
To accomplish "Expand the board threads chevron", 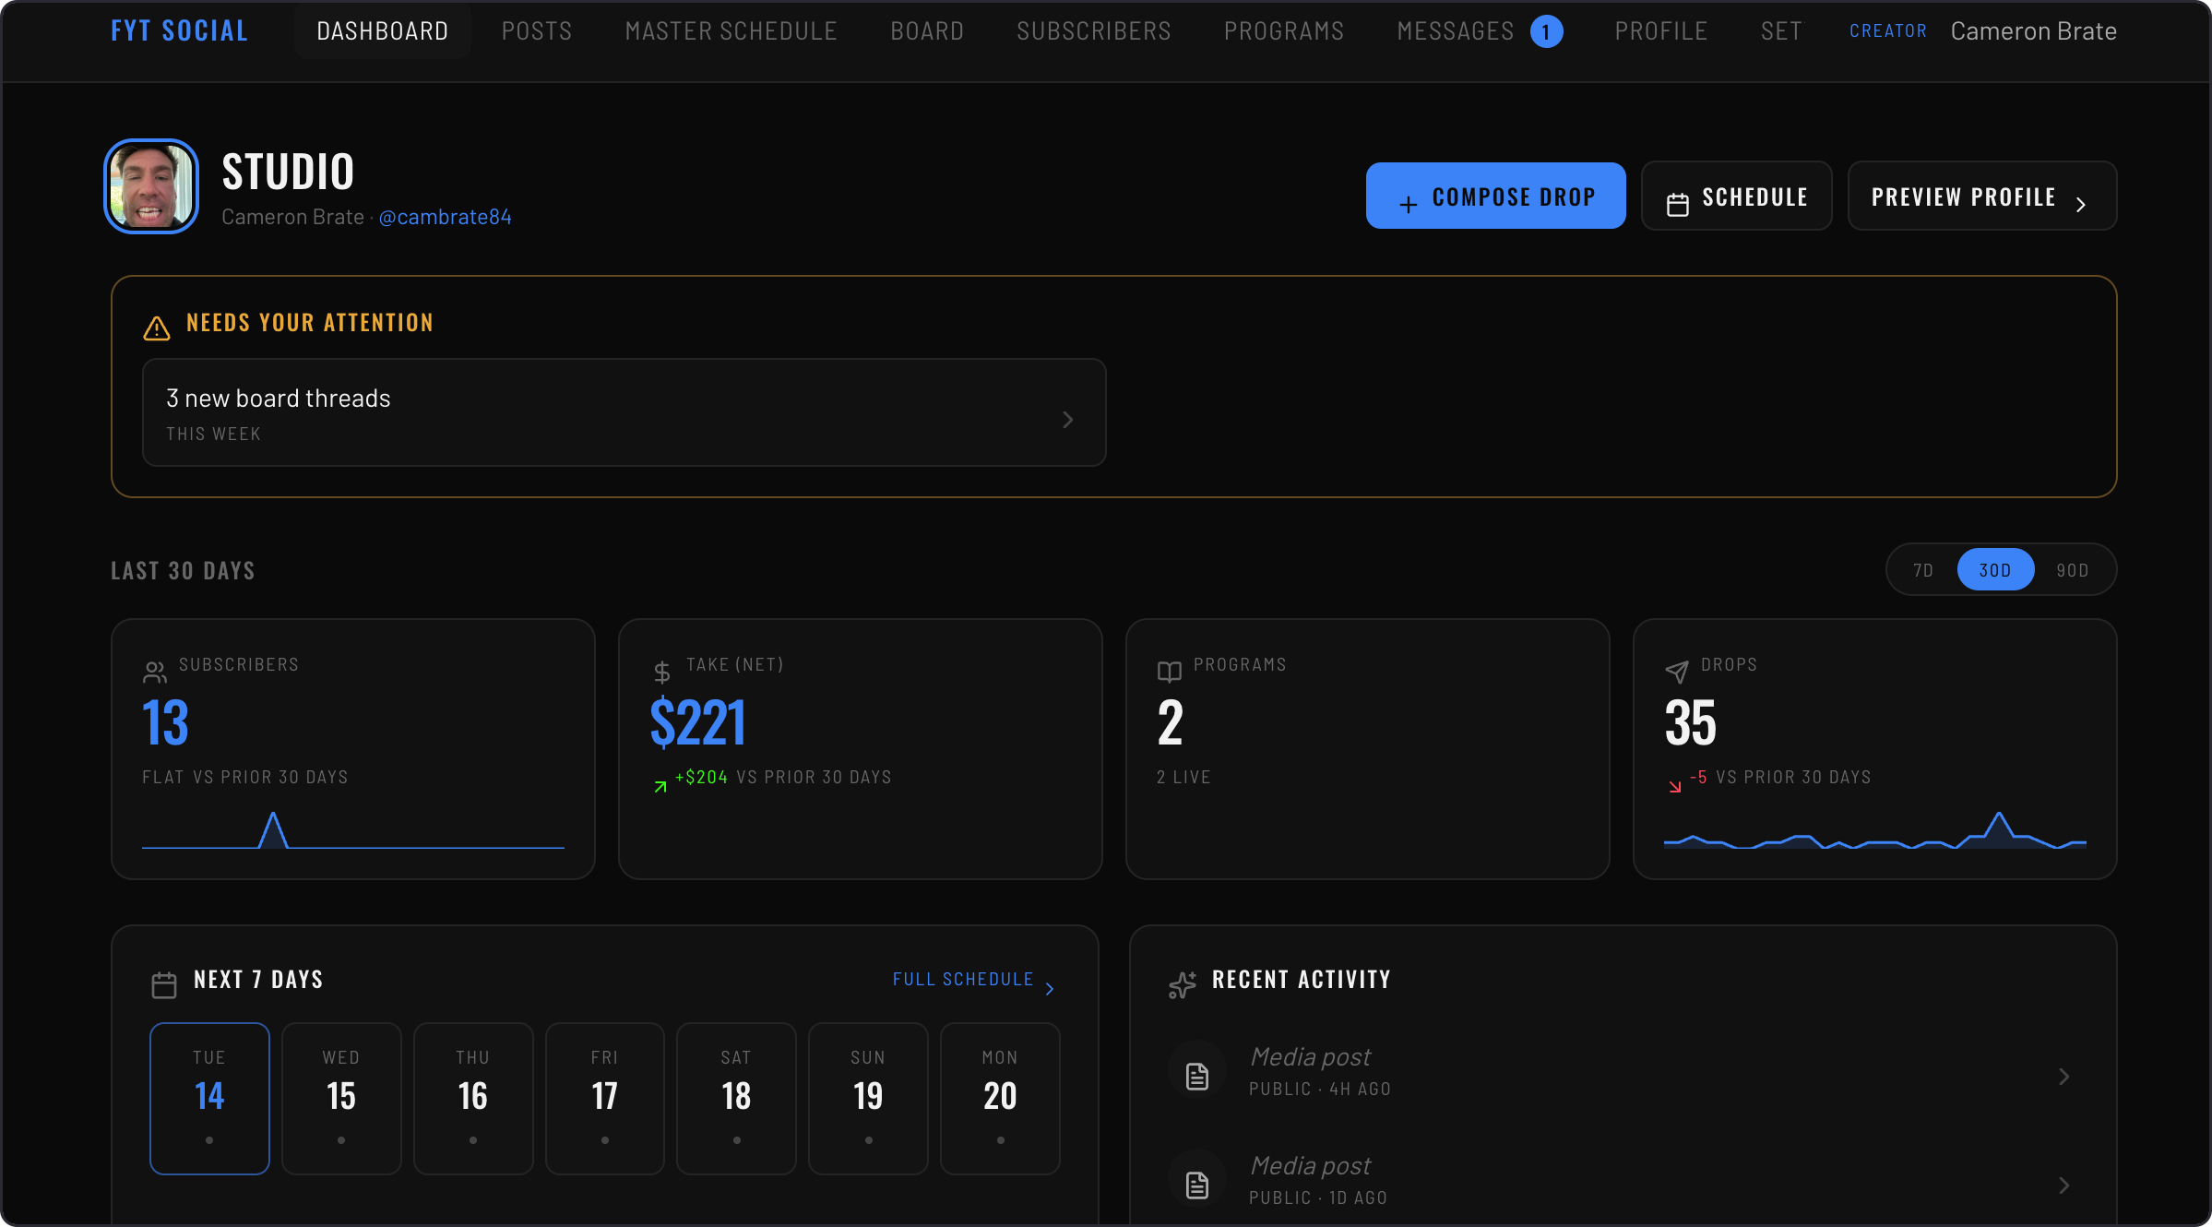I will pos(1067,420).
